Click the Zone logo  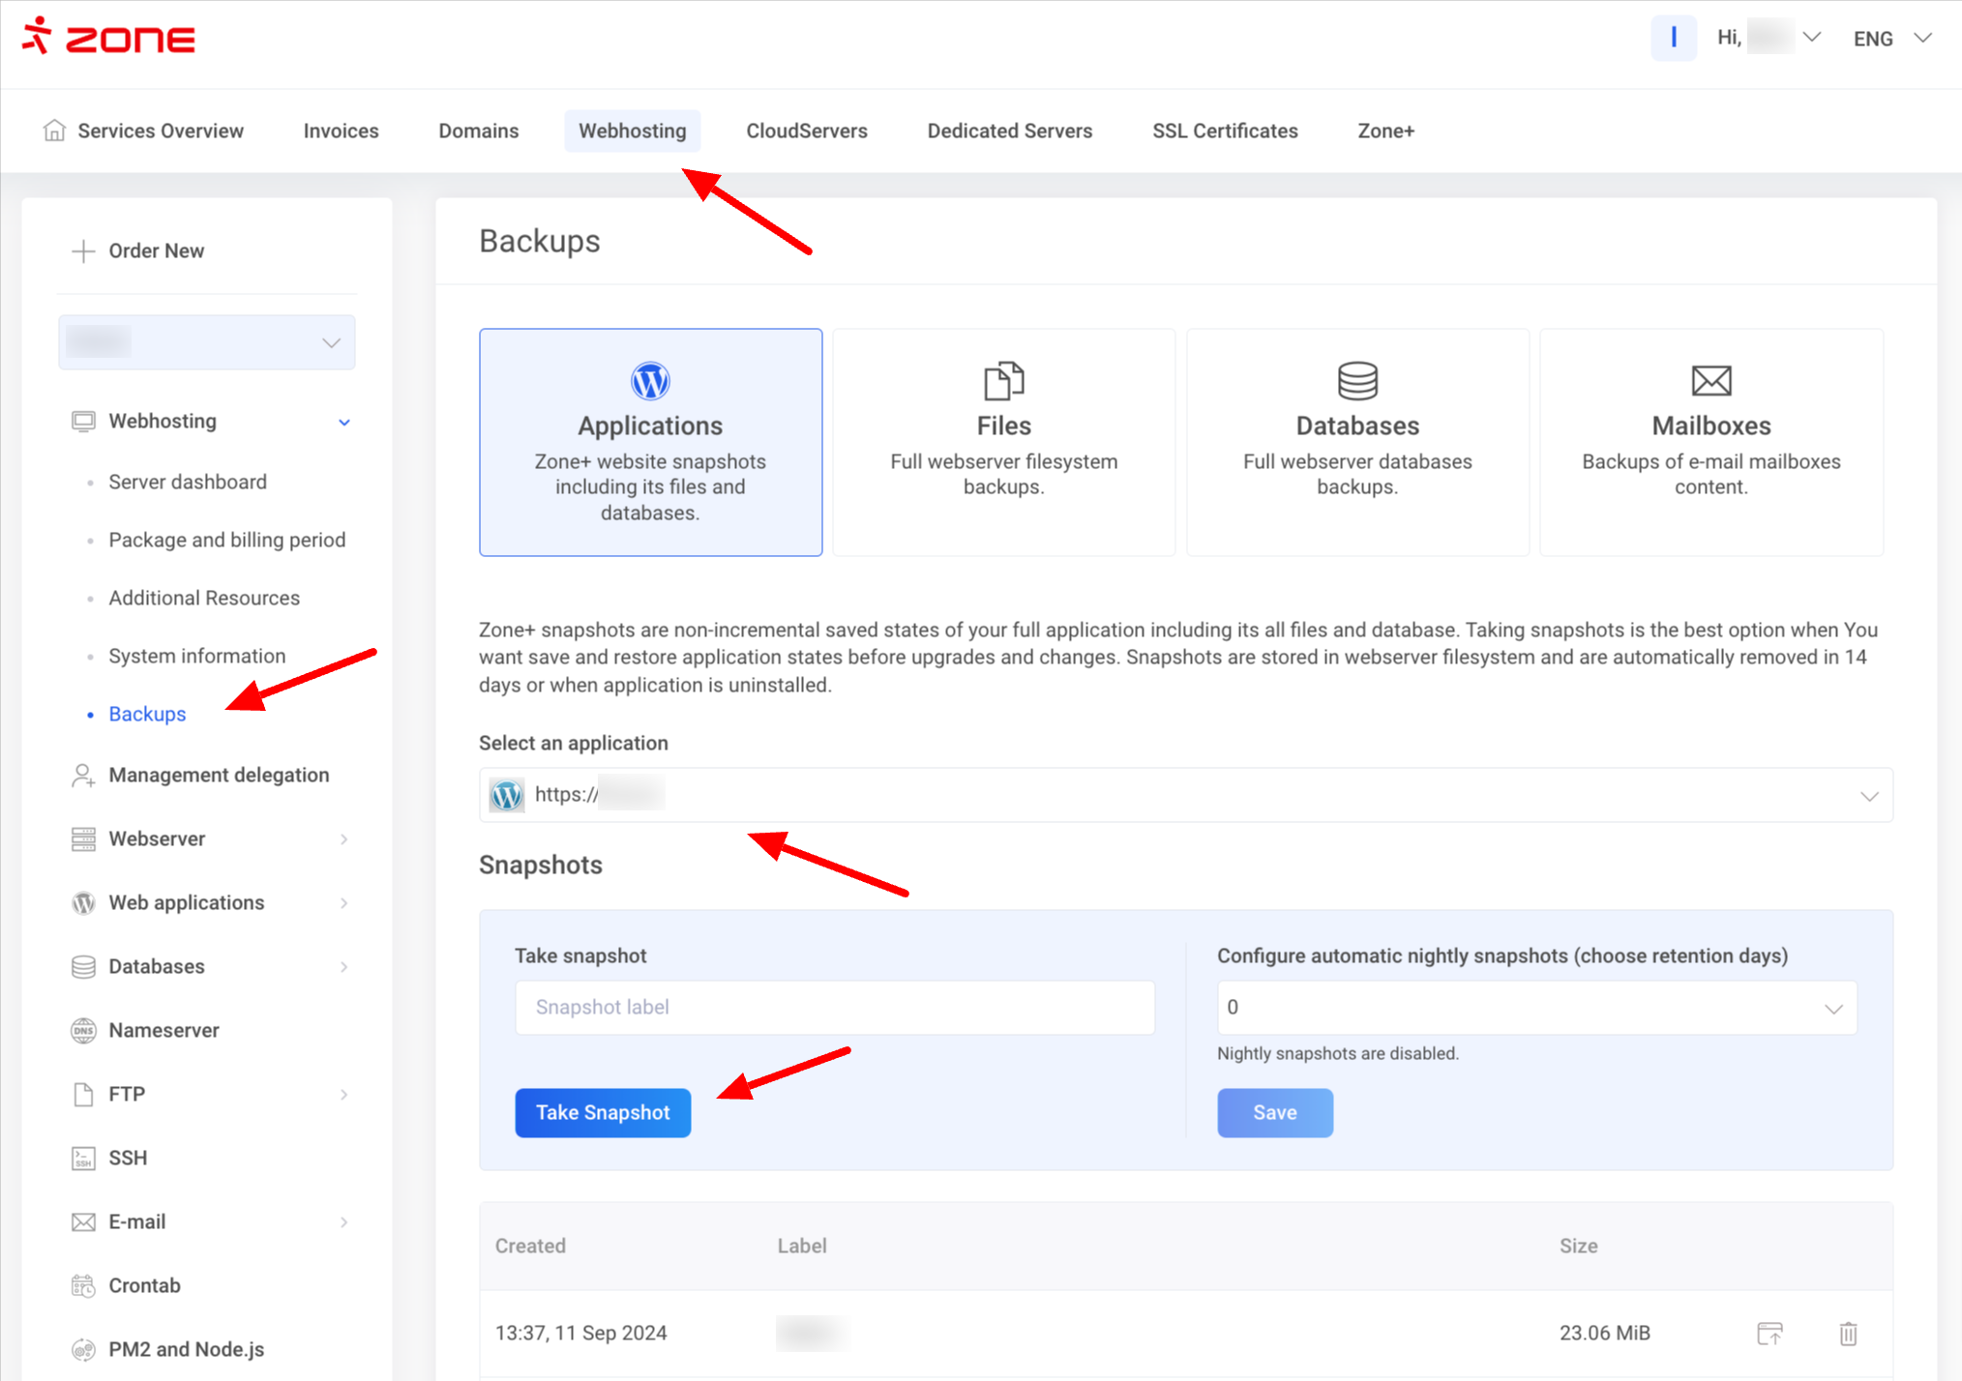(x=108, y=38)
